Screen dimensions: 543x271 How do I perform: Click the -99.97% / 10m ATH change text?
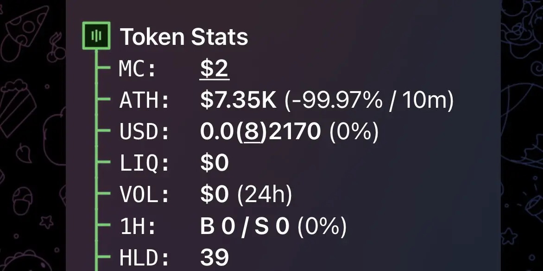369,101
